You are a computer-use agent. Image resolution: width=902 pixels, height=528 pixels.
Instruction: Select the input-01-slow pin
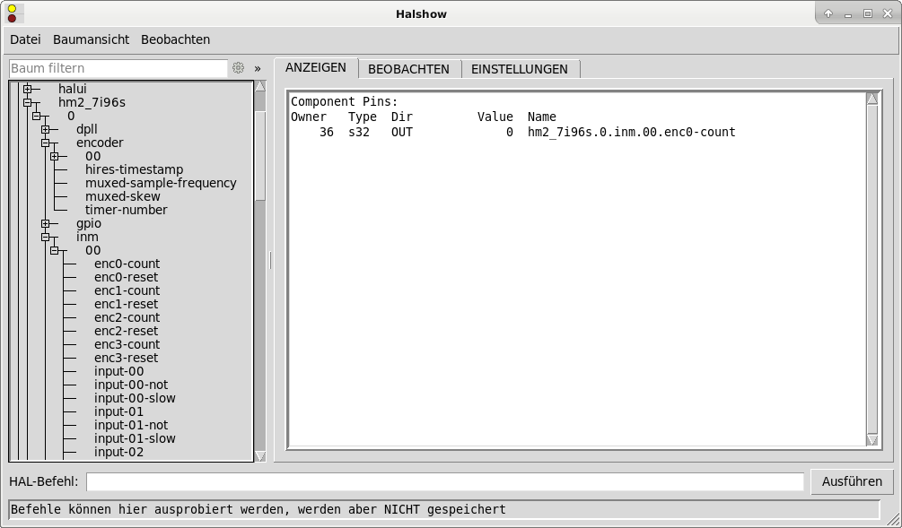point(135,438)
